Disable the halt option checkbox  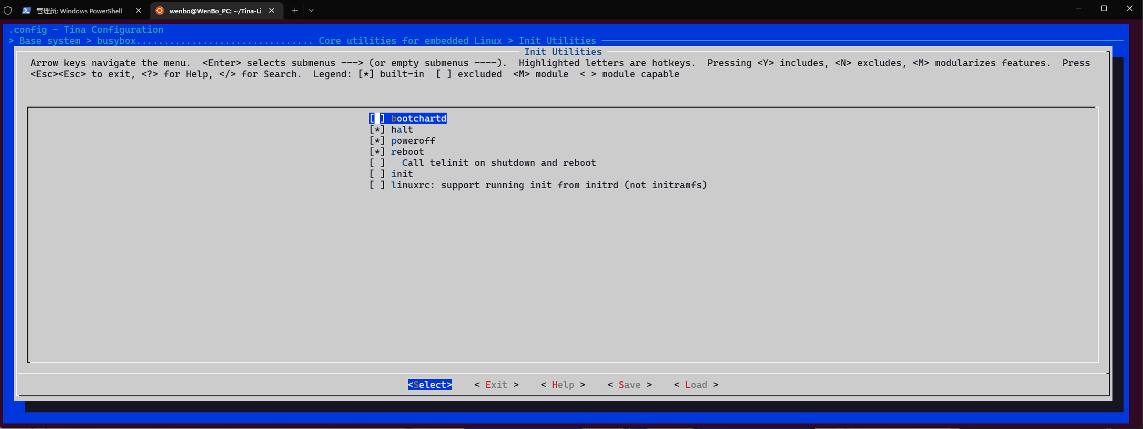tap(377, 129)
